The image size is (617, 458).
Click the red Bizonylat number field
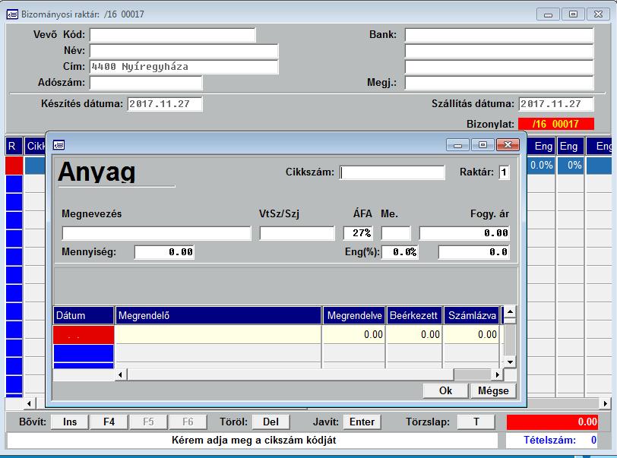coord(556,124)
